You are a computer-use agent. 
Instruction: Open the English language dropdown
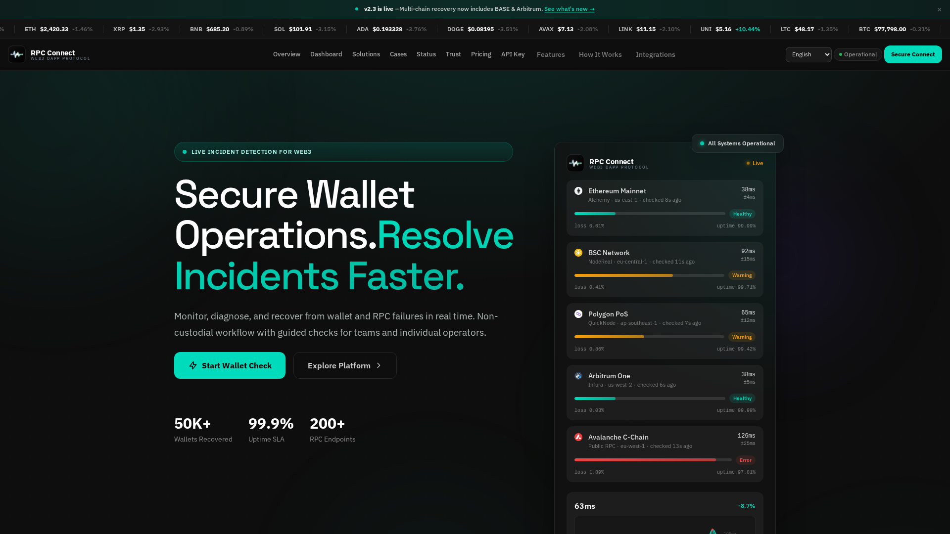click(x=808, y=54)
